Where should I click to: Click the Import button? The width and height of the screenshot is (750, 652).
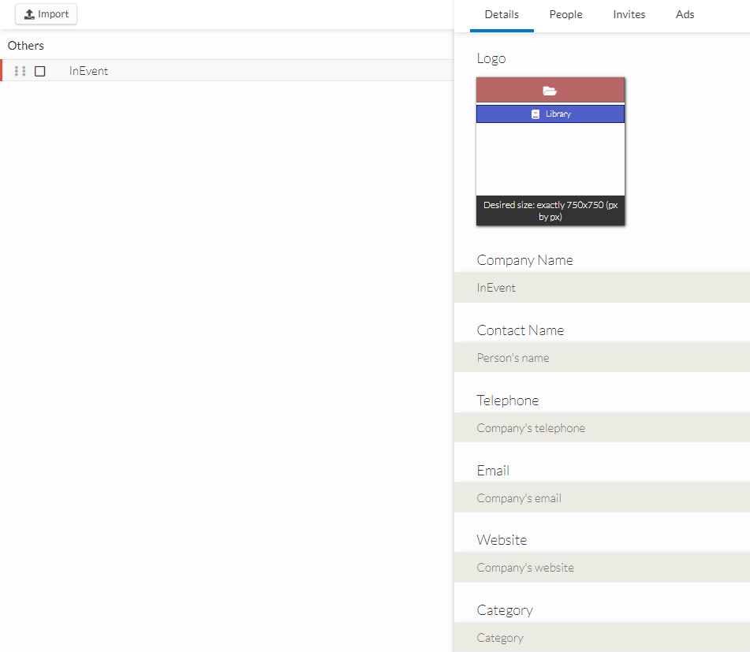coord(46,14)
